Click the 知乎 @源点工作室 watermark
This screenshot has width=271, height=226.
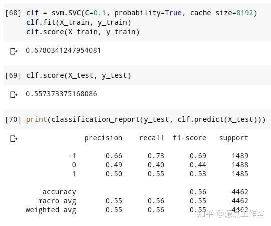[230, 214]
